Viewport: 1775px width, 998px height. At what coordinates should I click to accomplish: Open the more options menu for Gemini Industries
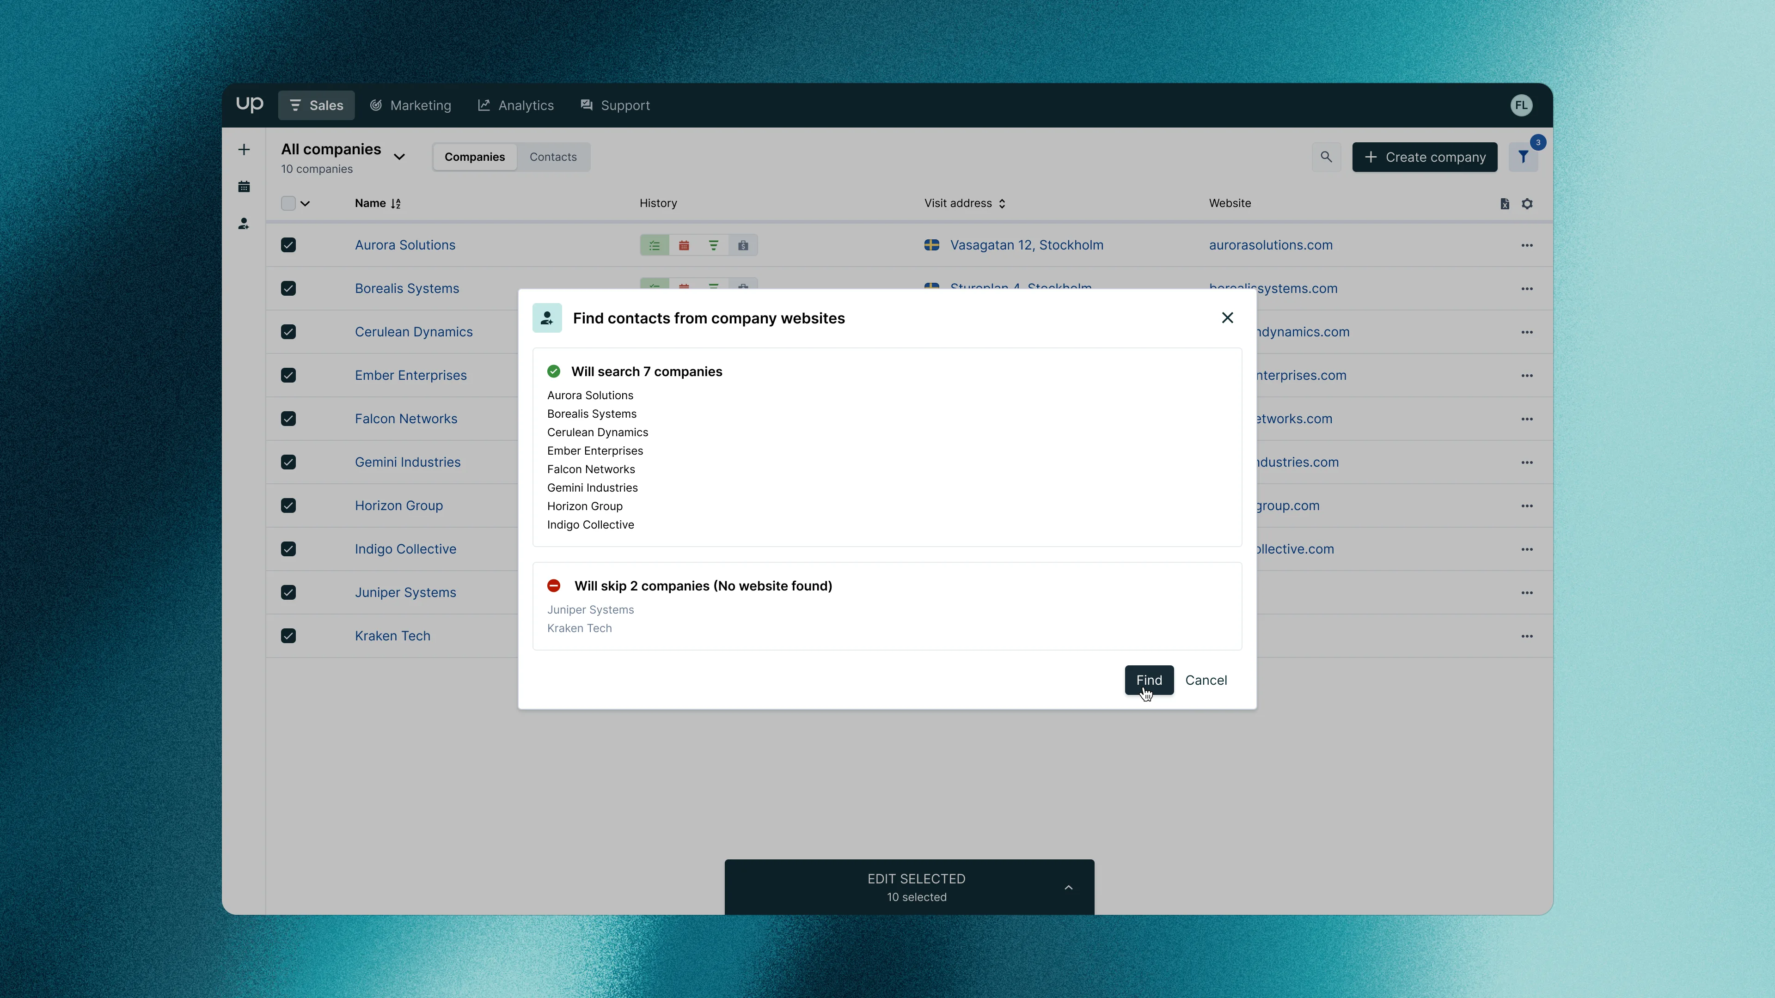(1527, 462)
